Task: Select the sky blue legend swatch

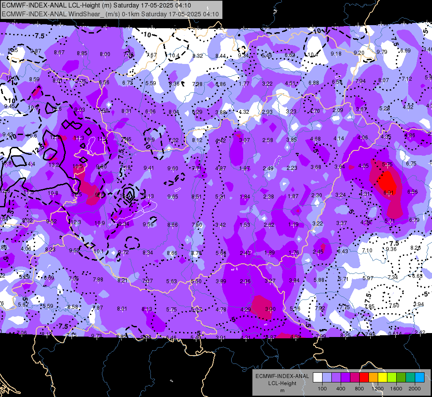Action: tap(420, 378)
